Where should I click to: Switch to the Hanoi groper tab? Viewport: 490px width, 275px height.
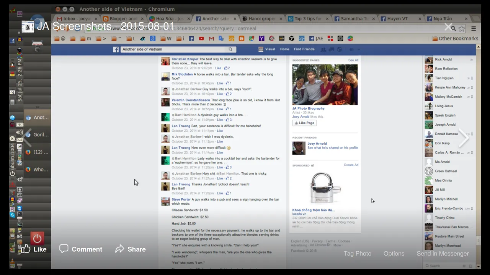point(262,18)
